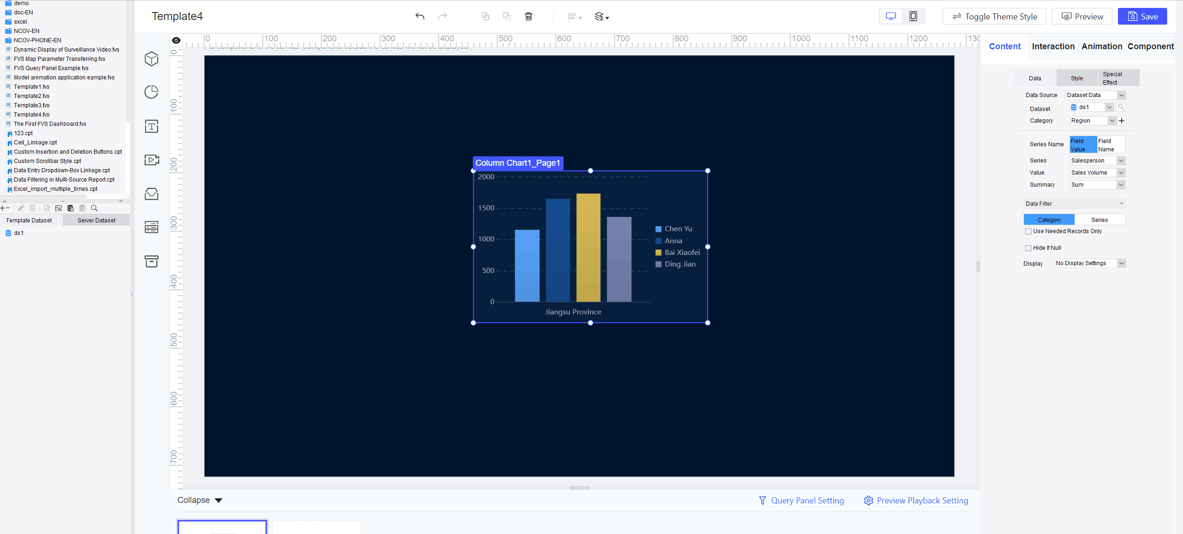
Task: Click the magnifier beside ds1 dataset dropdown
Action: click(1121, 107)
